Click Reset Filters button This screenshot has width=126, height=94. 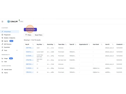point(39,35)
